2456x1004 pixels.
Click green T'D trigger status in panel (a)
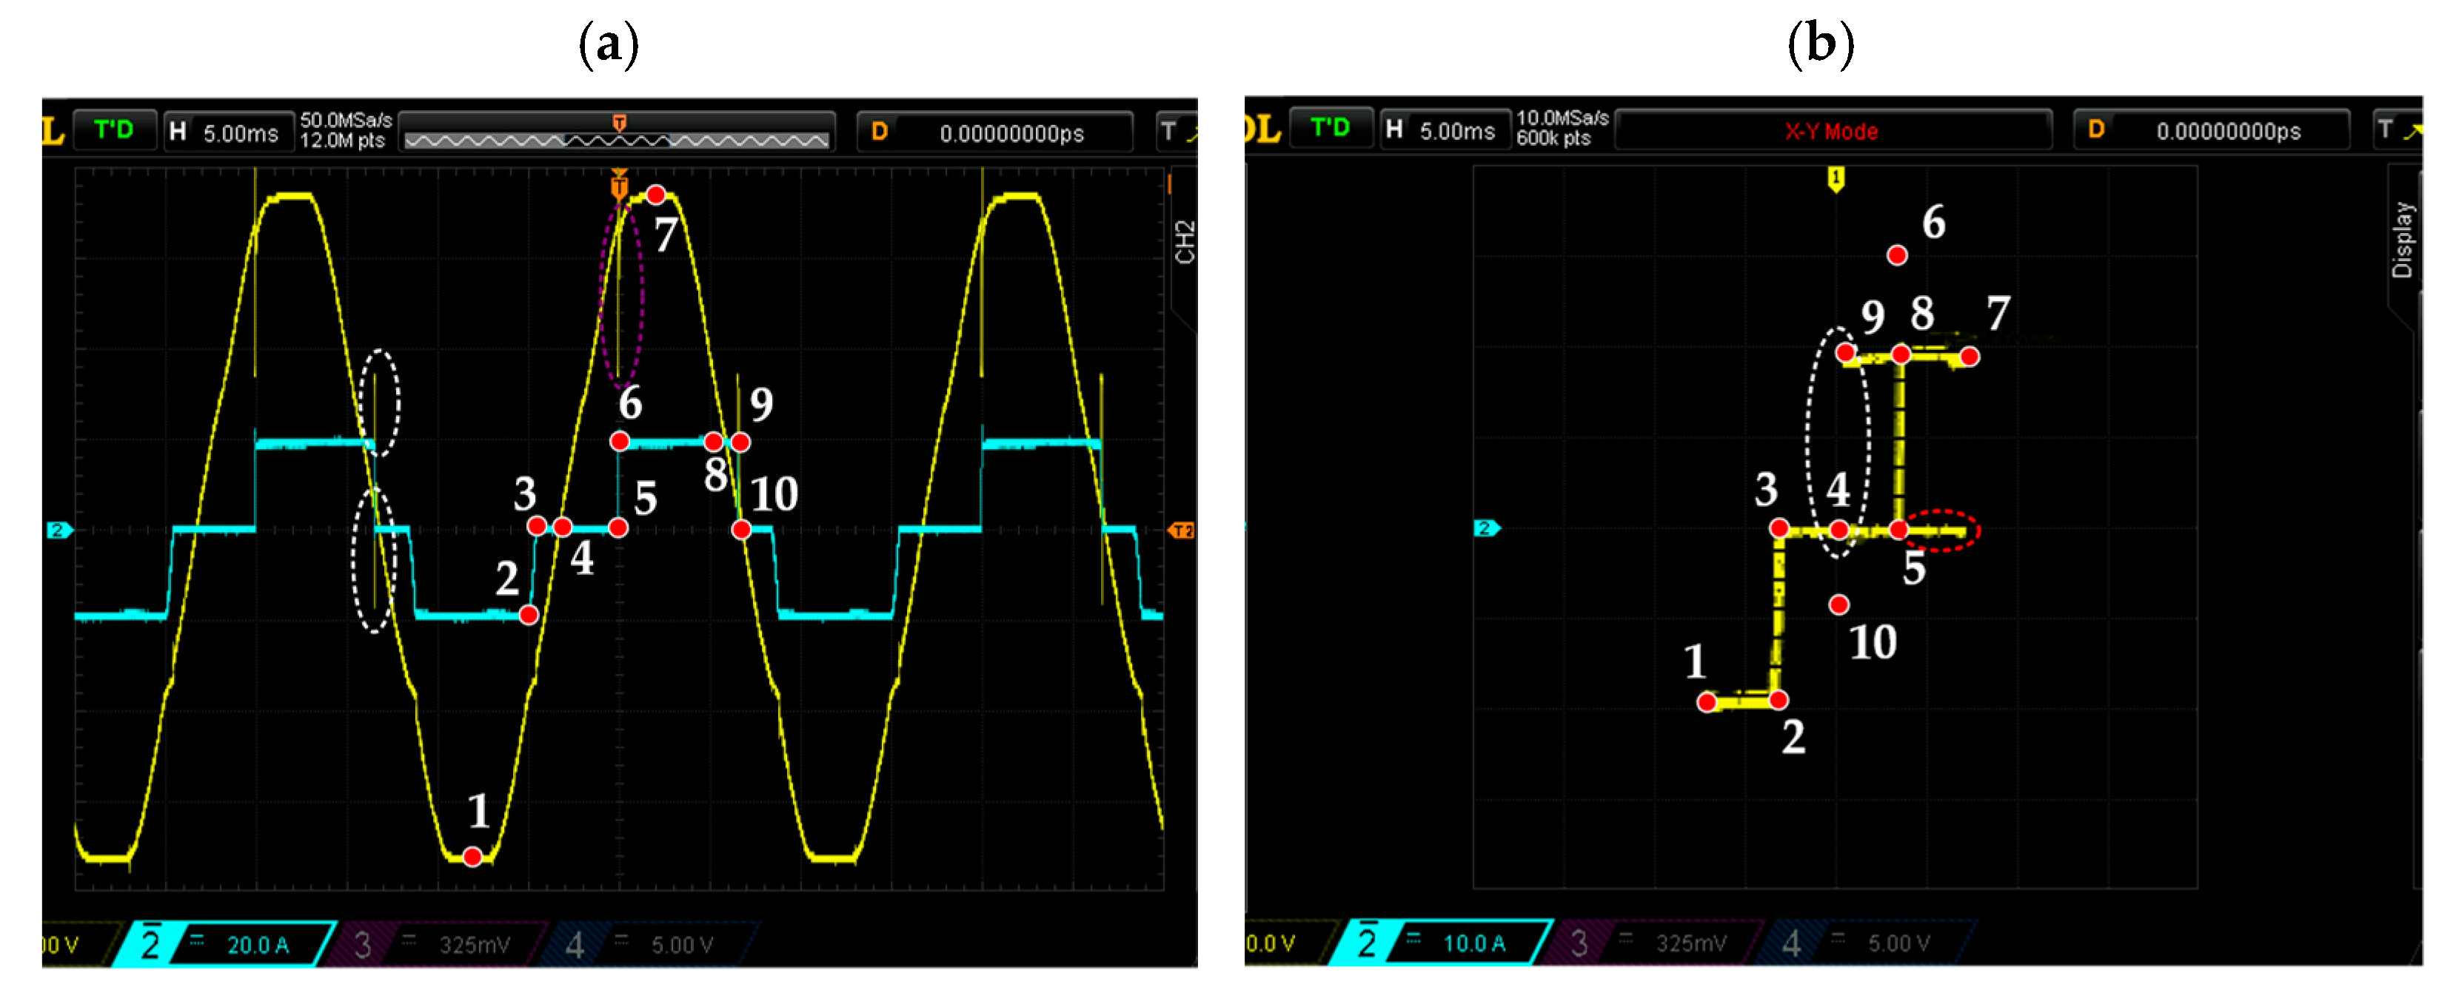pos(115,130)
